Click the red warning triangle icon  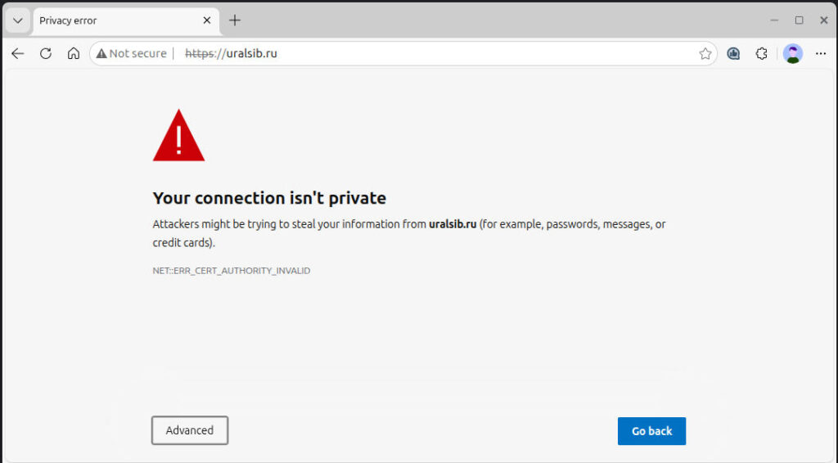[x=178, y=136]
